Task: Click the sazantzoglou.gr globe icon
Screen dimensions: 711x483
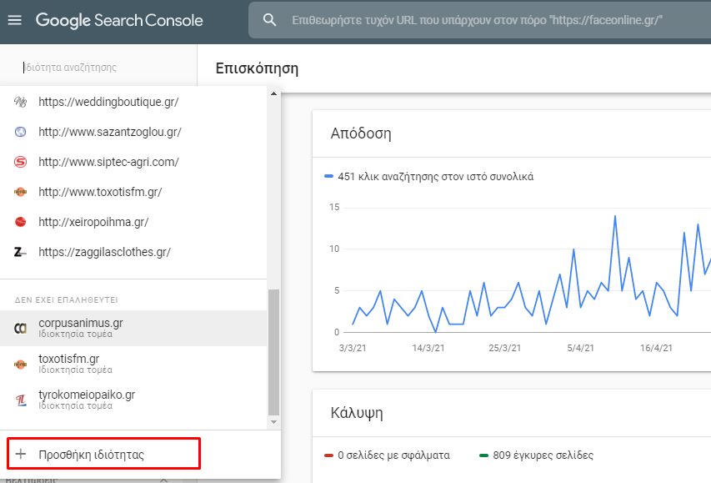Action: pyautogui.click(x=20, y=132)
